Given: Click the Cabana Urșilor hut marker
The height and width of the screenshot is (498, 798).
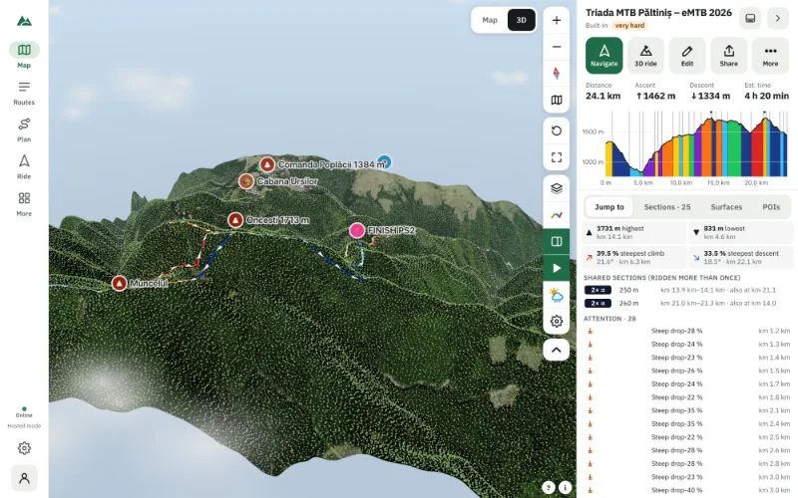Looking at the screenshot, I should (x=246, y=181).
